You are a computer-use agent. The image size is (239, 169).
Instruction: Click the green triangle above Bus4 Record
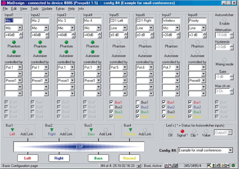tap(130, 130)
